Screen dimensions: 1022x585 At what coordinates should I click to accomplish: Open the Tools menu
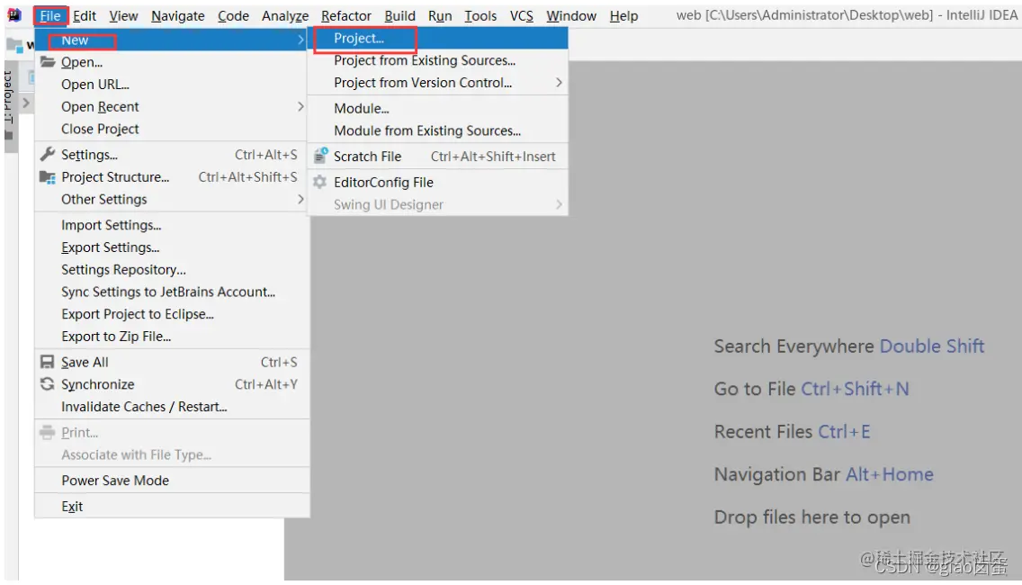coord(480,15)
